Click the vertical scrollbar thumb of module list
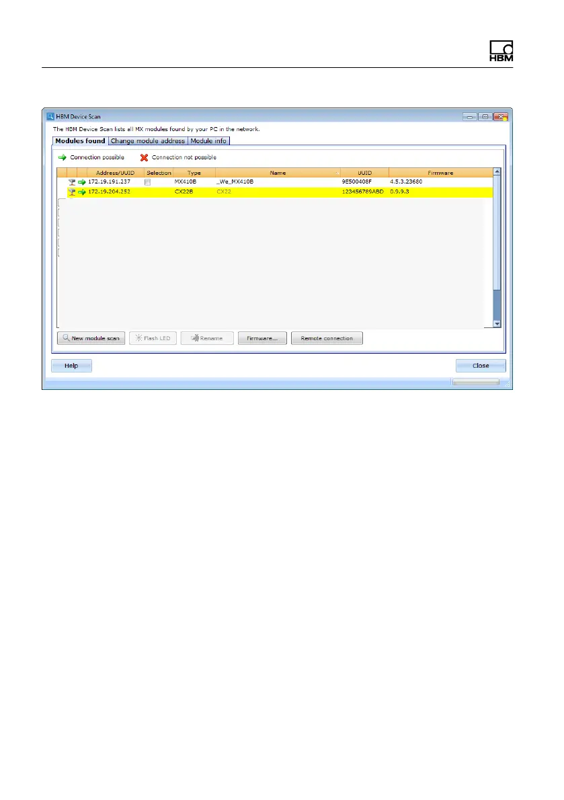This screenshot has width=564, height=800. click(x=497, y=233)
